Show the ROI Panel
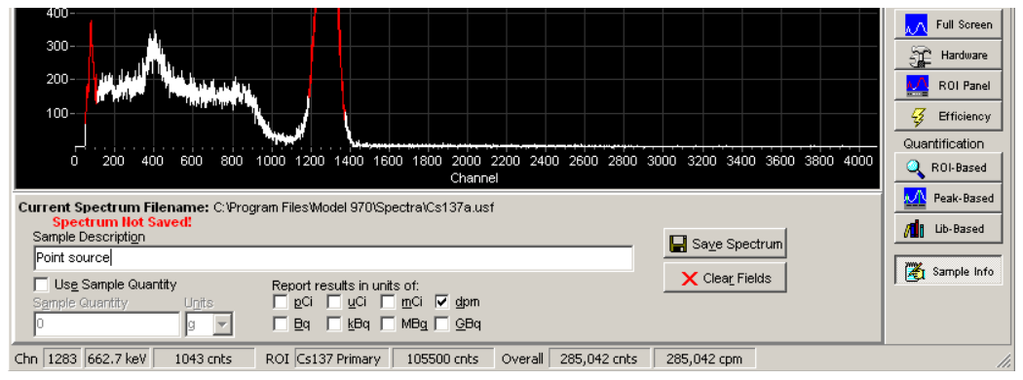This screenshot has height=380, width=1023. (947, 86)
